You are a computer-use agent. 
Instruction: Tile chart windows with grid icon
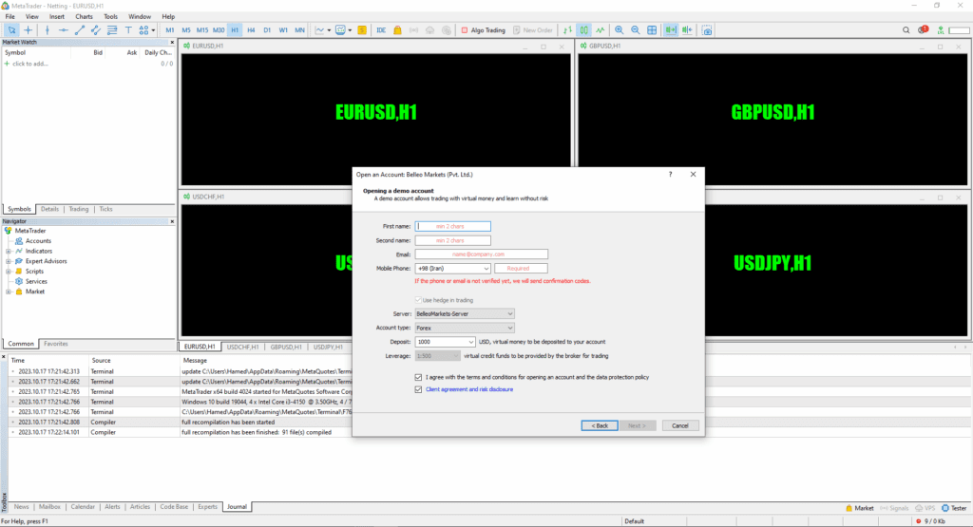coord(652,30)
